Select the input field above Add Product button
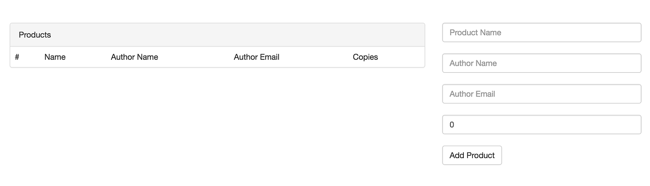Image resolution: width=650 pixels, height=186 pixels. pos(542,125)
